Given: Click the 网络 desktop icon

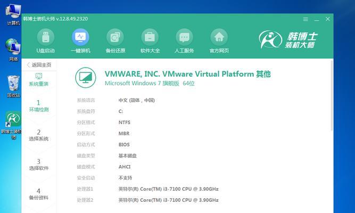Looking at the screenshot, I should click(13, 50).
